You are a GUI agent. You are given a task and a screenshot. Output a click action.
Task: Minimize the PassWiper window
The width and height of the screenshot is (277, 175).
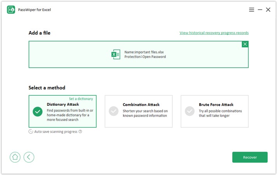tap(260, 10)
